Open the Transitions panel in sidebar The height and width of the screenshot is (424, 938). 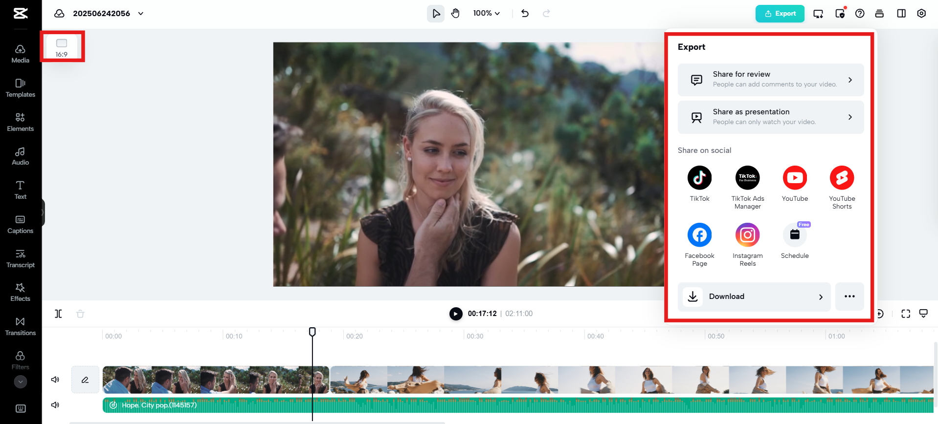click(x=20, y=326)
